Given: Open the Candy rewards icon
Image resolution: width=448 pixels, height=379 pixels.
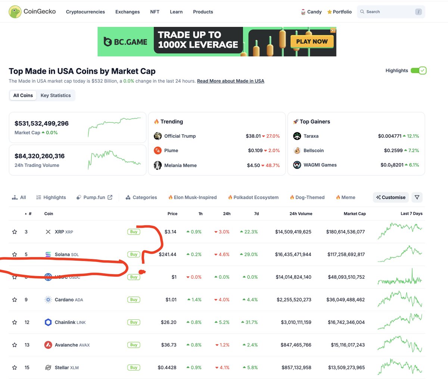Looking at the screenshot, I should (303, 12).
